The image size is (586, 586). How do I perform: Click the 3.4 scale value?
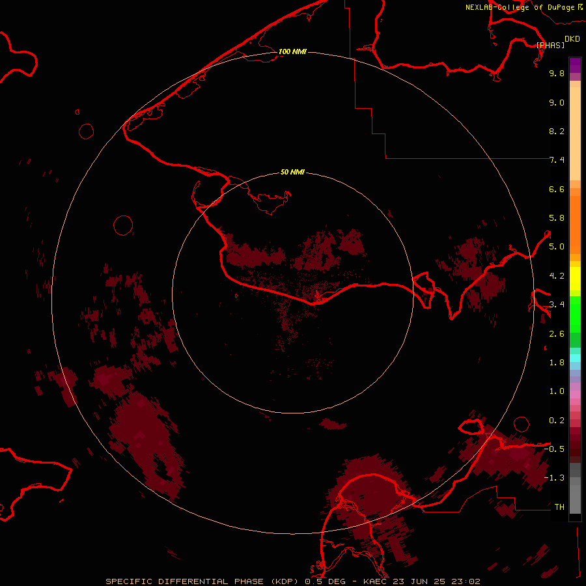point(557,305)
